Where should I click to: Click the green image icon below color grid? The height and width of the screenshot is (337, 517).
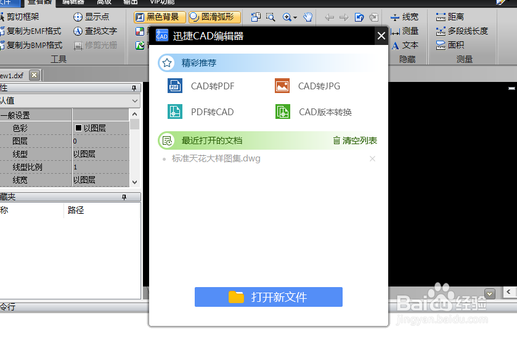(x=140, y=46)
